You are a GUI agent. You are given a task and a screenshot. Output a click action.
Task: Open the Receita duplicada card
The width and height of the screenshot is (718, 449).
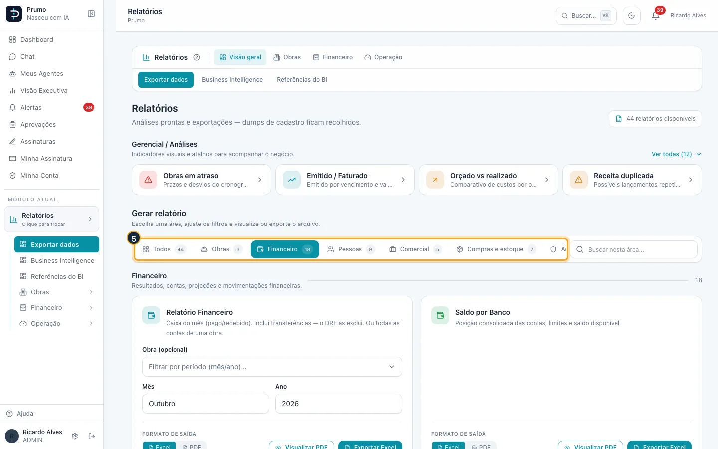(632, 180)
